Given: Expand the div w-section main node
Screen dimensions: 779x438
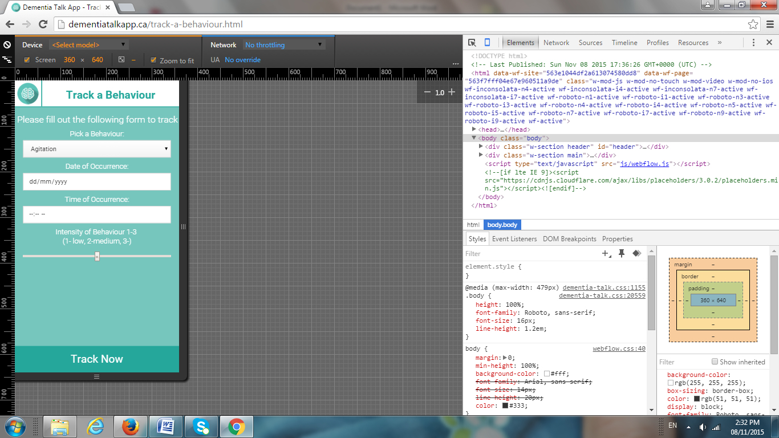Looking at the screenshot, I should coord(481,155).
